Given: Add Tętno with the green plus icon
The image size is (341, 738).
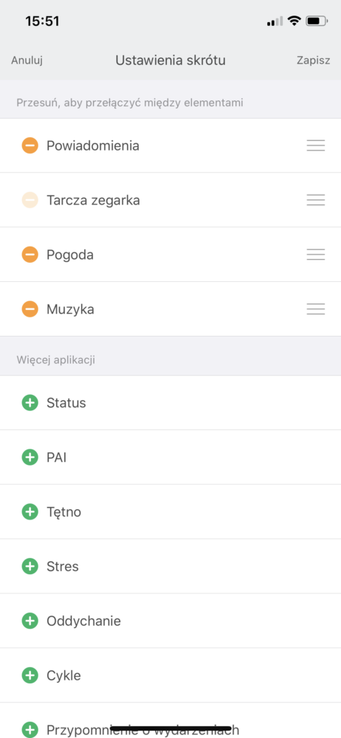Looking at the screenshot, I should (30, 511).
